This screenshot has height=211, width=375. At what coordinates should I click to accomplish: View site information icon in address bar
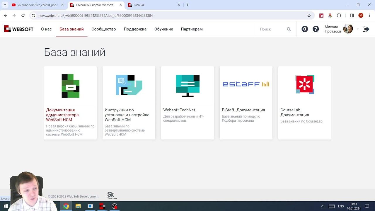click(33, 16)
